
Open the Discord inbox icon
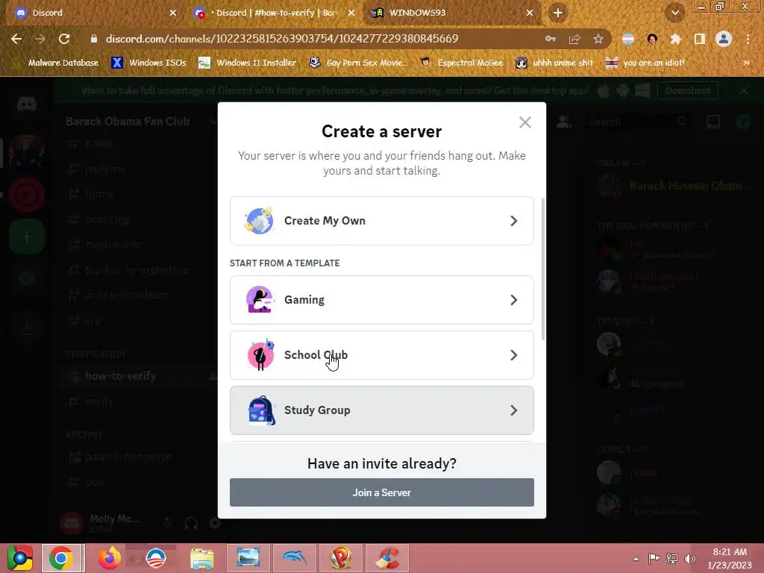pos(713,122)
